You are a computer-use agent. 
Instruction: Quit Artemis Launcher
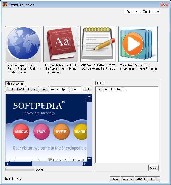[154, 179]
